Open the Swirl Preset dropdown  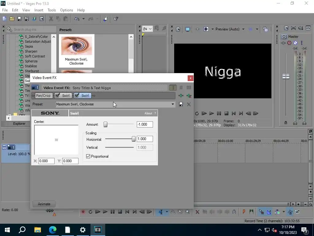[x=173, y=104]
